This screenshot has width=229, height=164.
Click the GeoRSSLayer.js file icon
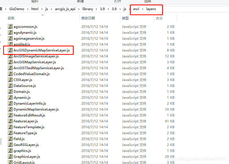pos(10,145)
